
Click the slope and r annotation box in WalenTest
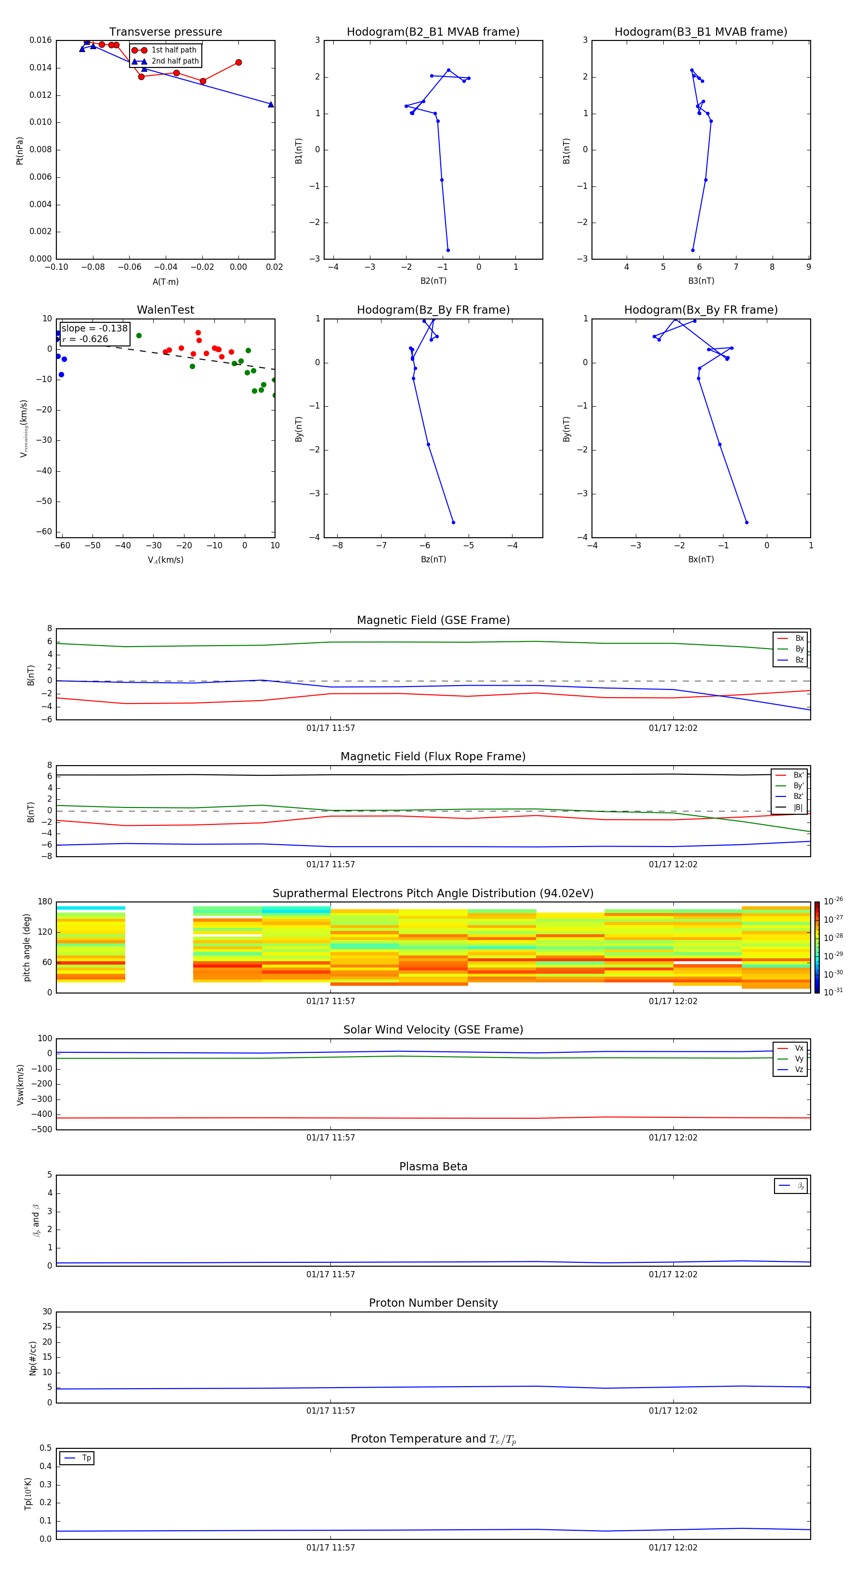point(94,333)
